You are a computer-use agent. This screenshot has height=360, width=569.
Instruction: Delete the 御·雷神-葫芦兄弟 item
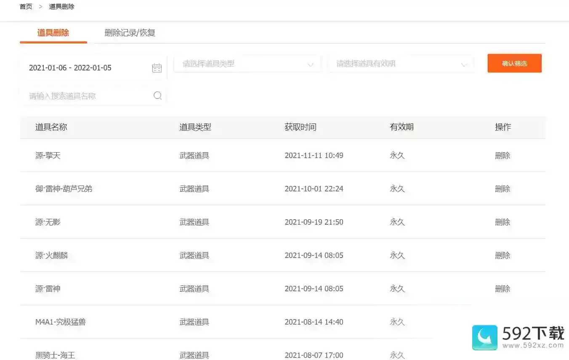coord(503,189)
